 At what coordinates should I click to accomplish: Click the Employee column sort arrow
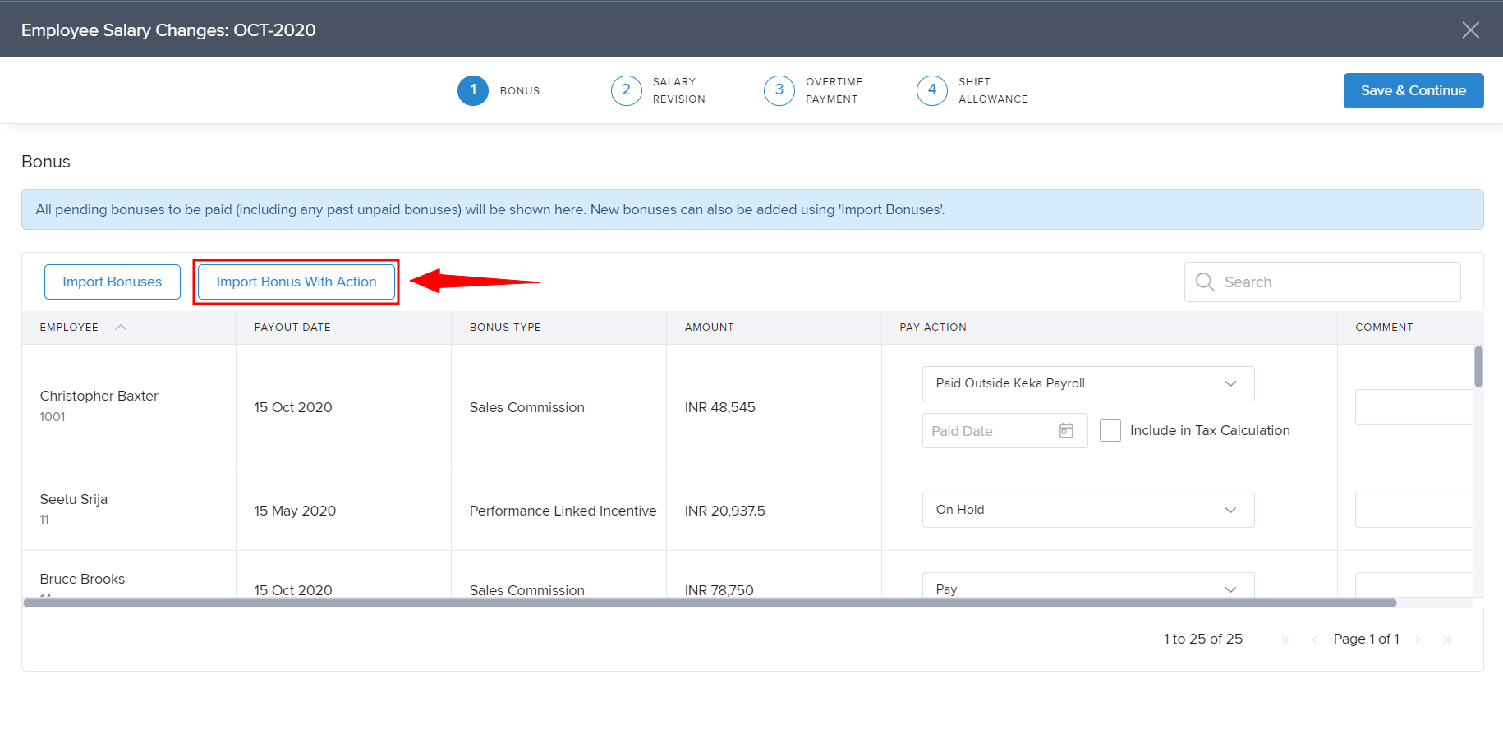coord(121,328)
